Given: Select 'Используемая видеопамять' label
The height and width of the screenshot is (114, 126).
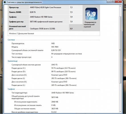Looking at the screenshot, I should [x=26, y=102].
